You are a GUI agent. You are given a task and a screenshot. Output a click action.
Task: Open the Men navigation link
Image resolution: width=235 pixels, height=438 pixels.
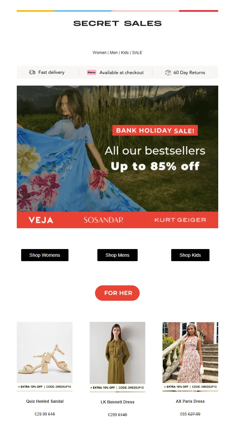(114, 53)
